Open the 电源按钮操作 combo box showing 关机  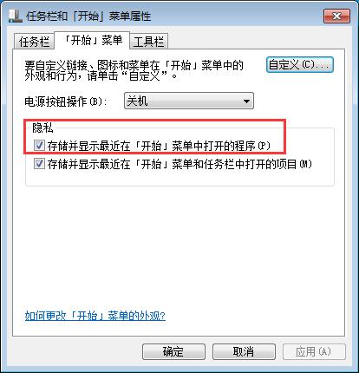point(189,101)
